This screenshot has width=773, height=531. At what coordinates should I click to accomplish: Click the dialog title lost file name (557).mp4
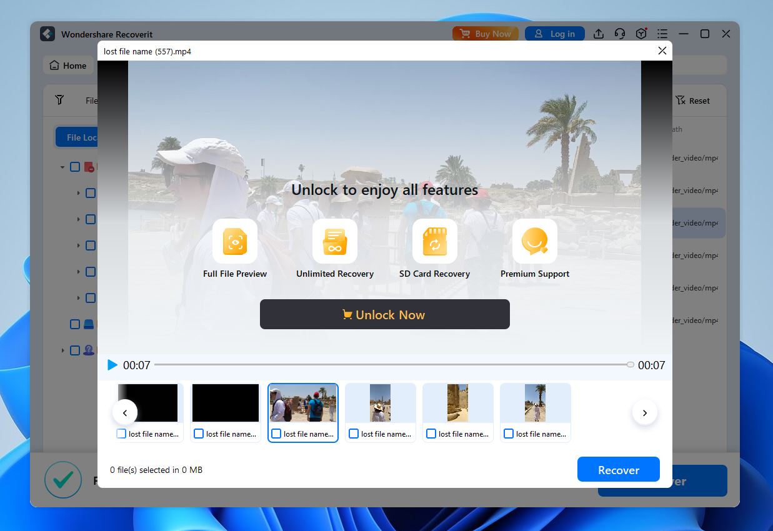[x=147, y=51]
